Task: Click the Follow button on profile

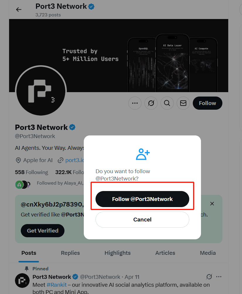Action: [x=207, y=103]
